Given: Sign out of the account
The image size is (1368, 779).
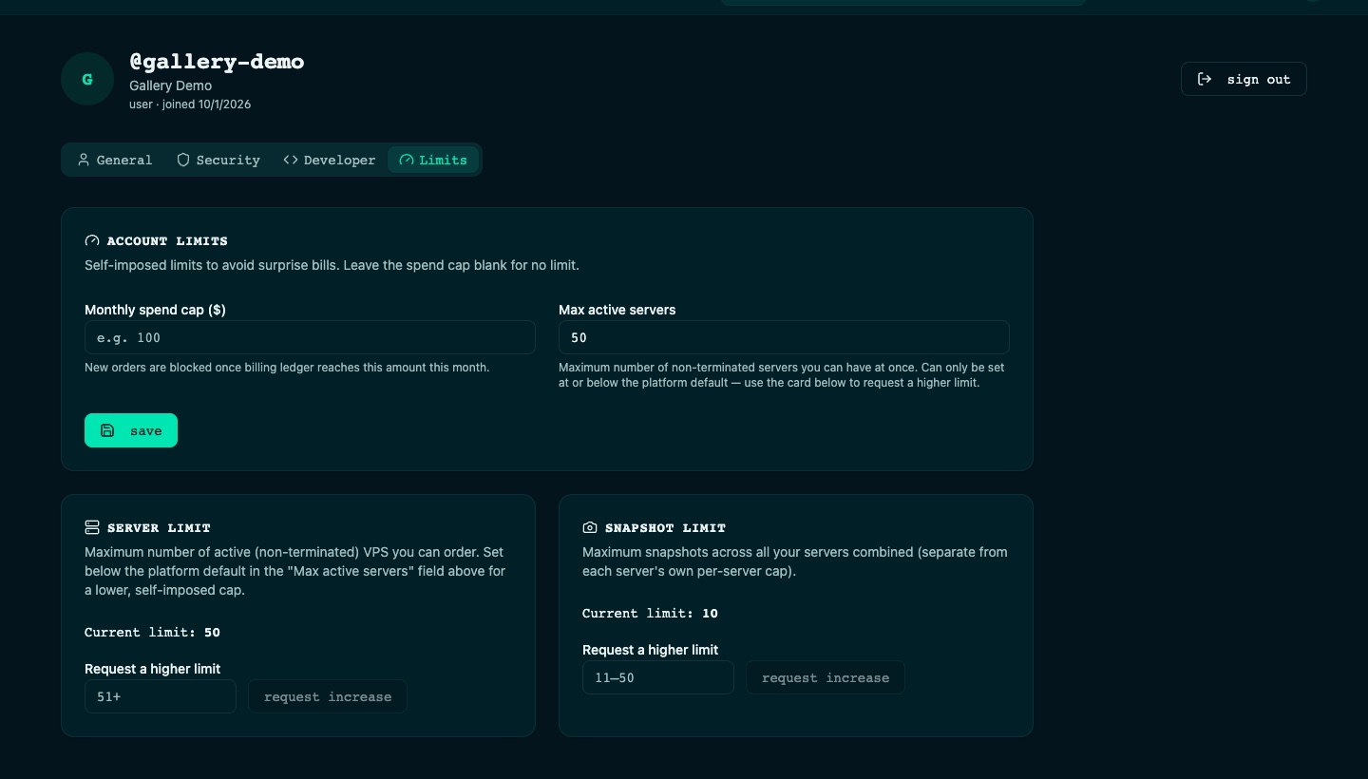Looking at the screenshot, I should click(1244, 79).
